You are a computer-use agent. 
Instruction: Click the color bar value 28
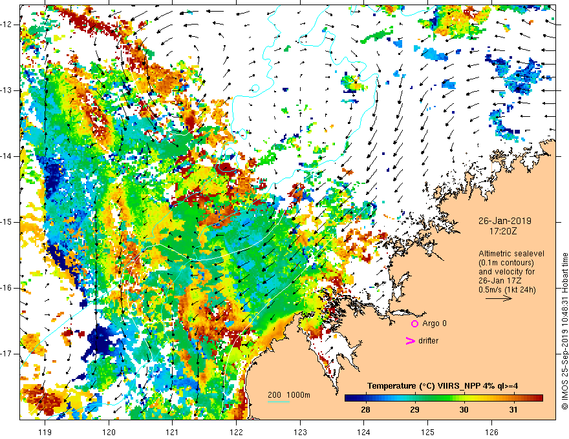coord(365,410)
